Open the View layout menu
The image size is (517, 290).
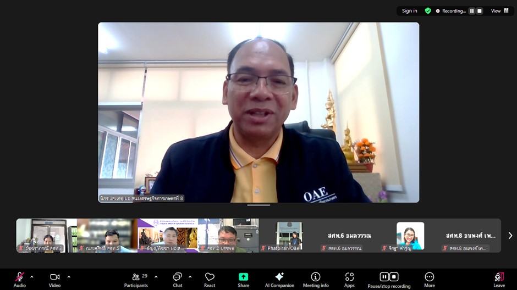(499, 11)
